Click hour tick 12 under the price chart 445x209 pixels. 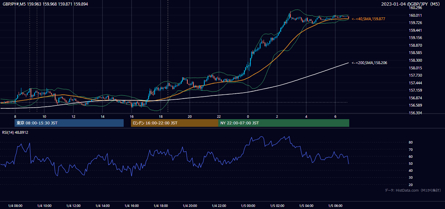(73, 116)
